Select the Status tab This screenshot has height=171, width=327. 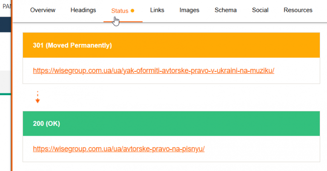123,11
